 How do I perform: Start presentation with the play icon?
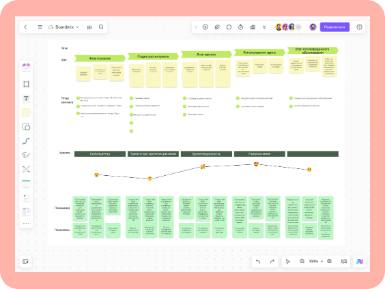(205, 27)
